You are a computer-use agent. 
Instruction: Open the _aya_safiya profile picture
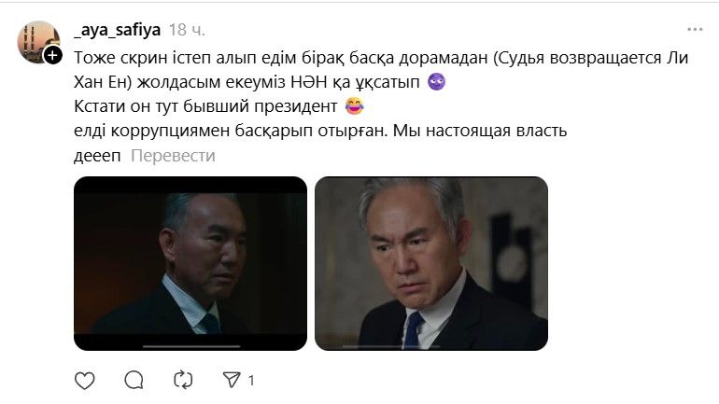pyautogui.click(x=39, y=42)
